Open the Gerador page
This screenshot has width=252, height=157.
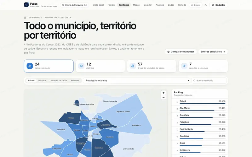click(147, 5)
